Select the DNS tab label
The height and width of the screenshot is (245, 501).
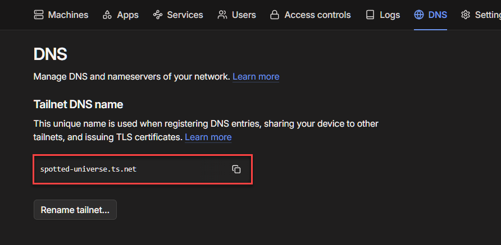click(438, 15)
